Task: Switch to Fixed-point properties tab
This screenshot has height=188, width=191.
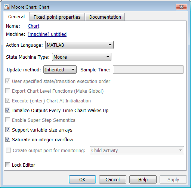Action: (57, 17)
